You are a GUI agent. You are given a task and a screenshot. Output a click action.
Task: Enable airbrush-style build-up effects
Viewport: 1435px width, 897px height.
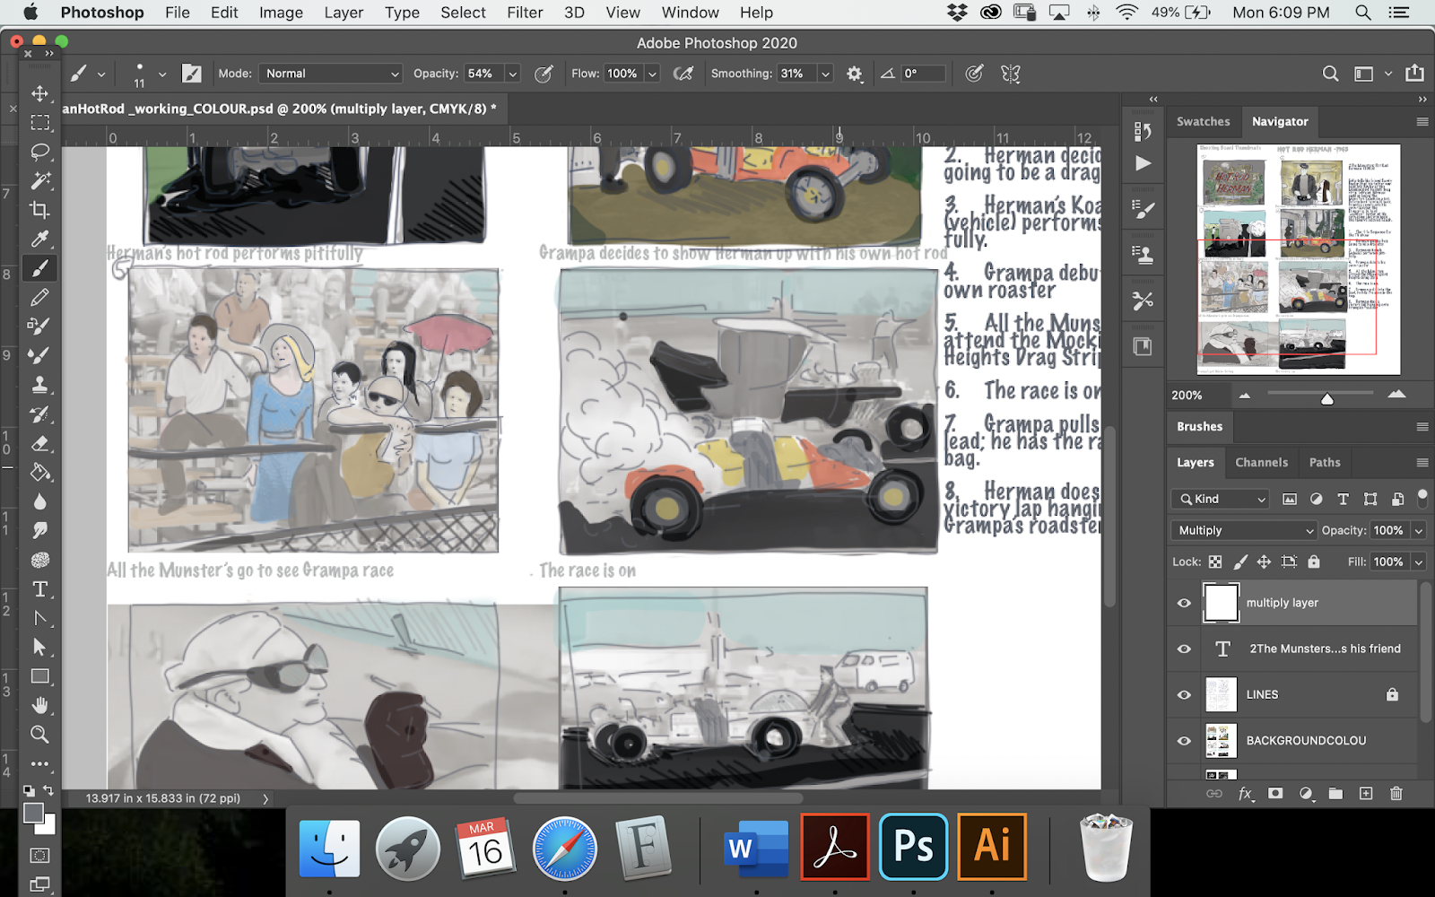click(683, 74)
